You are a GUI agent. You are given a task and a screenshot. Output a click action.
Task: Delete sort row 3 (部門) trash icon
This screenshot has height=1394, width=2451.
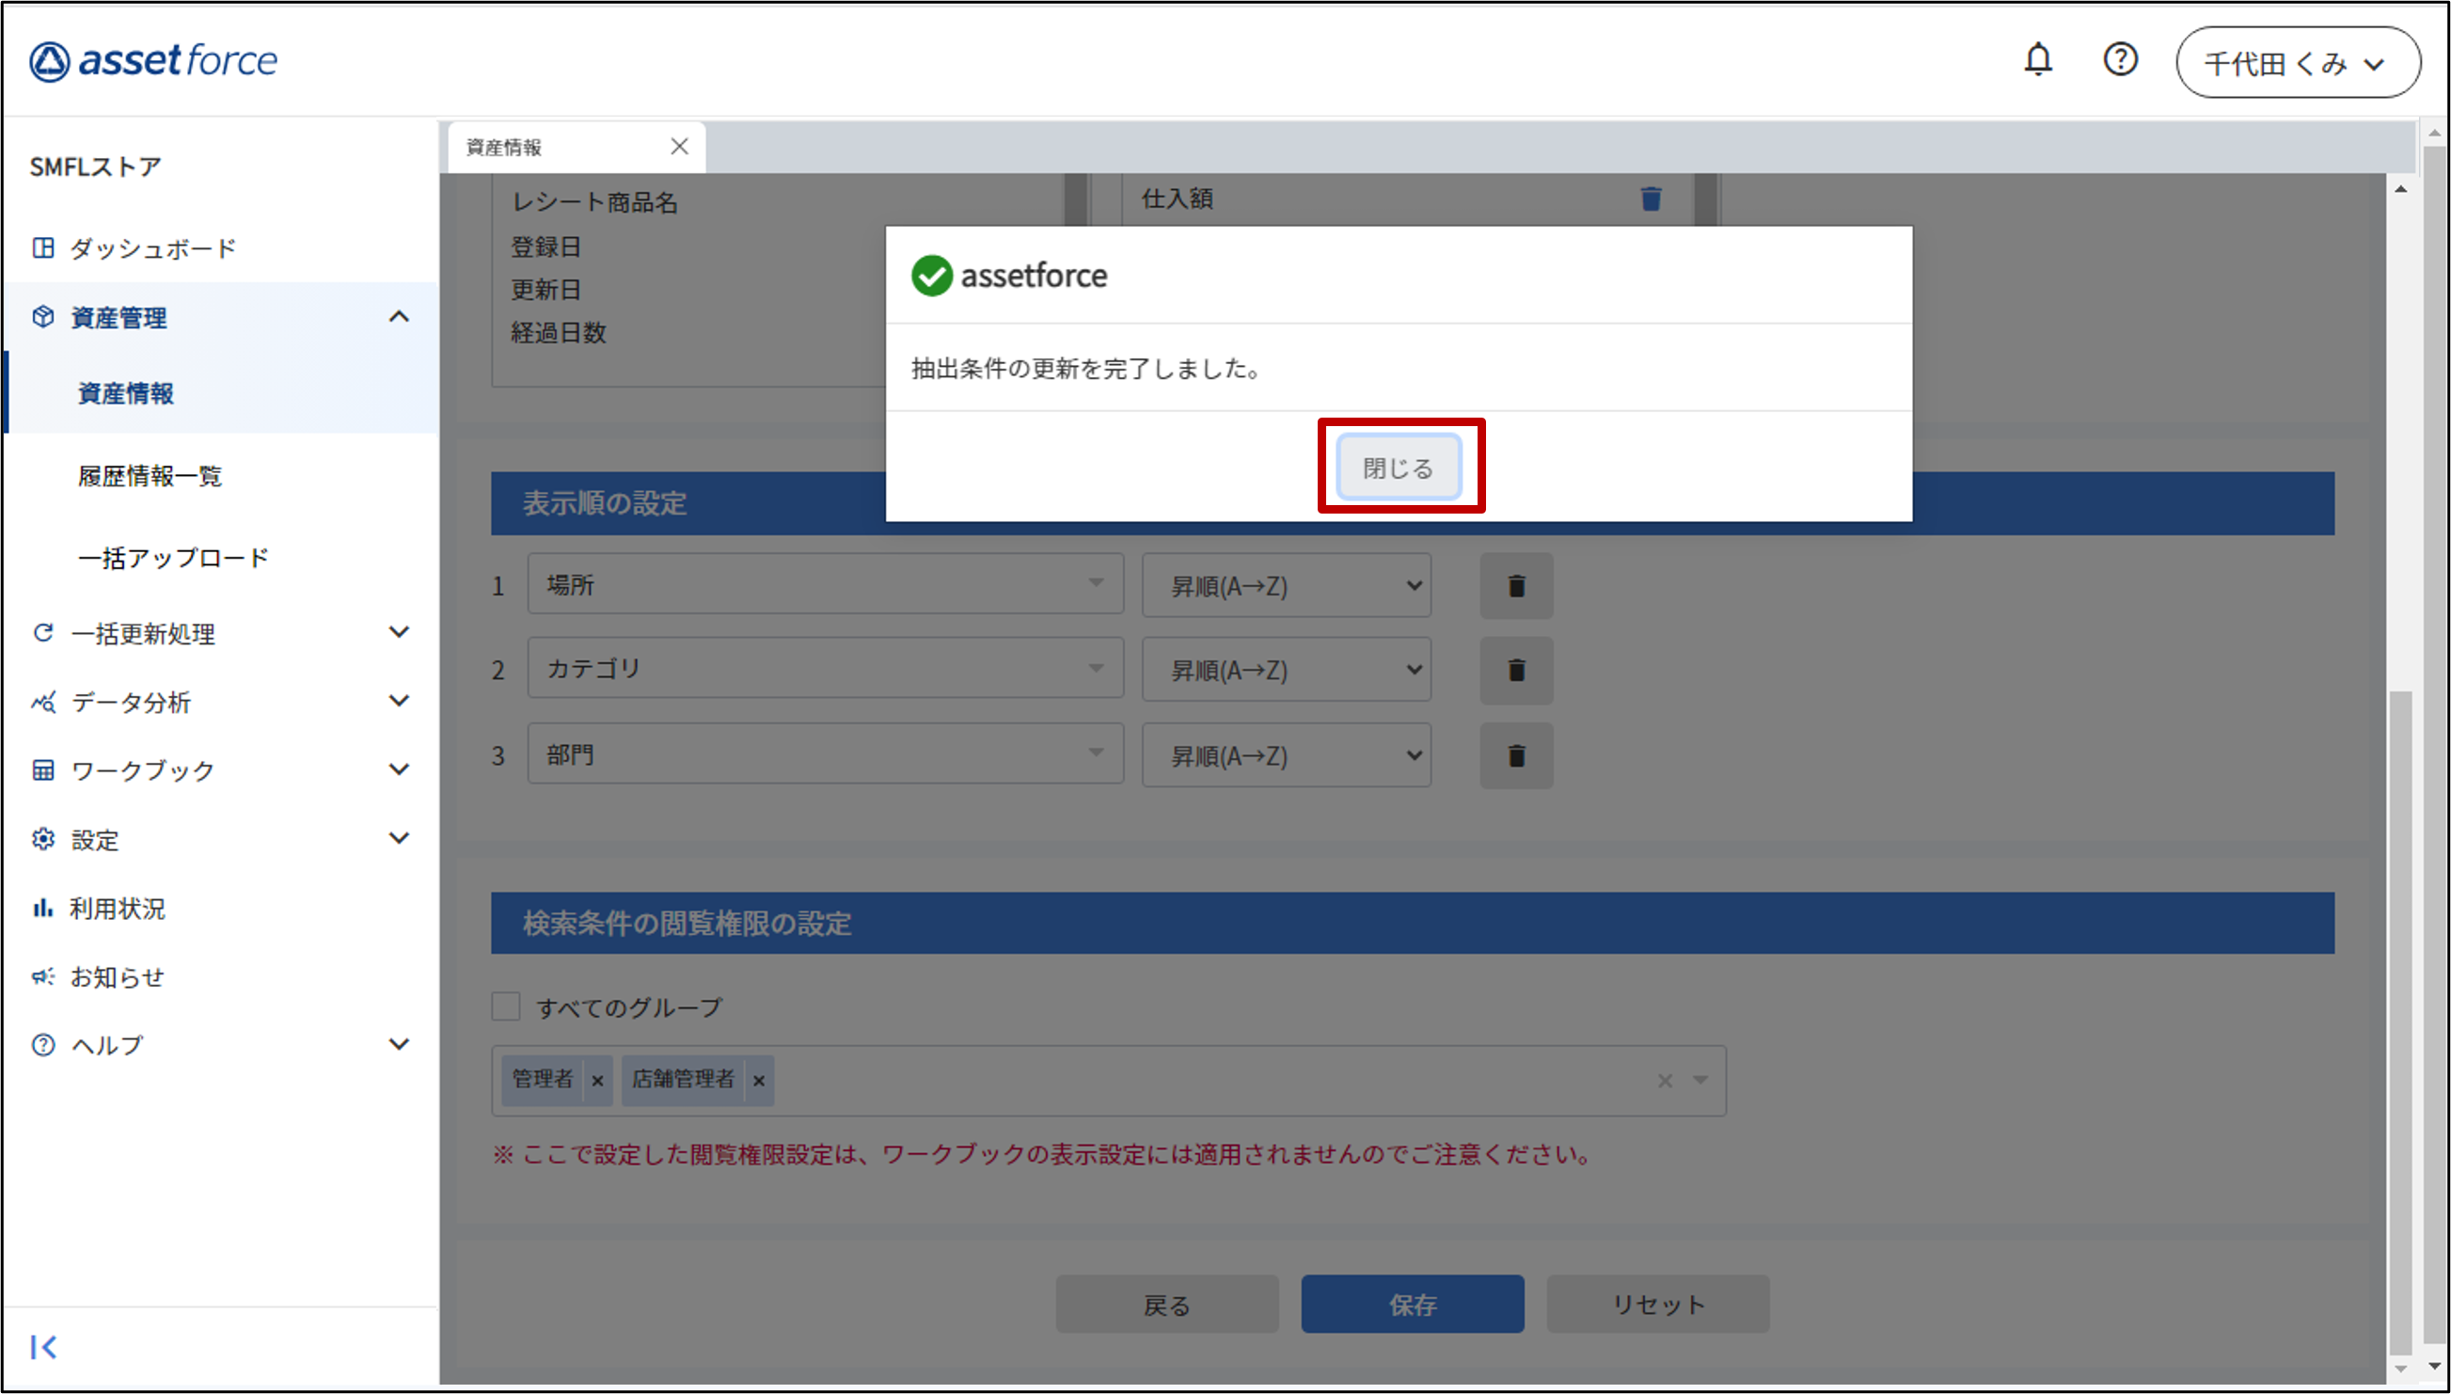coord(1516,756)
